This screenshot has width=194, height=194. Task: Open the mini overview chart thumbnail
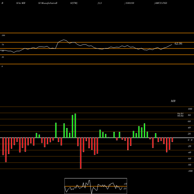(x=96, y=186)
